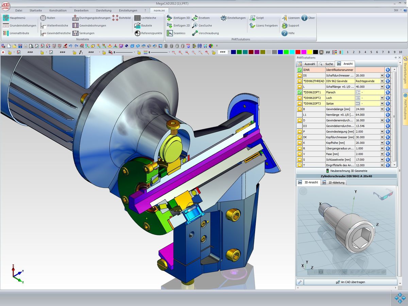The width and height of the screenshot is (408, 306).
Task: Toggle the green check on IDNR row
Action: point(300,70)
